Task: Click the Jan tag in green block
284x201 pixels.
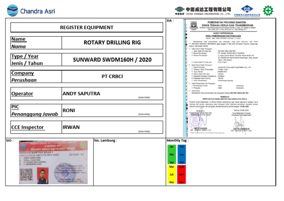Action: [172, 147]
